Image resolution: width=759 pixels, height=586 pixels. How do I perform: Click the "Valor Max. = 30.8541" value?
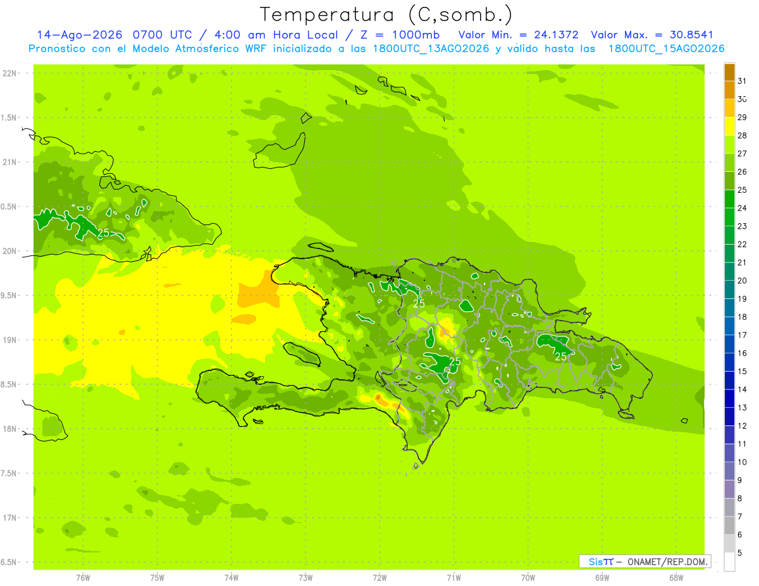pyautogui.click(x=652, y=35)
